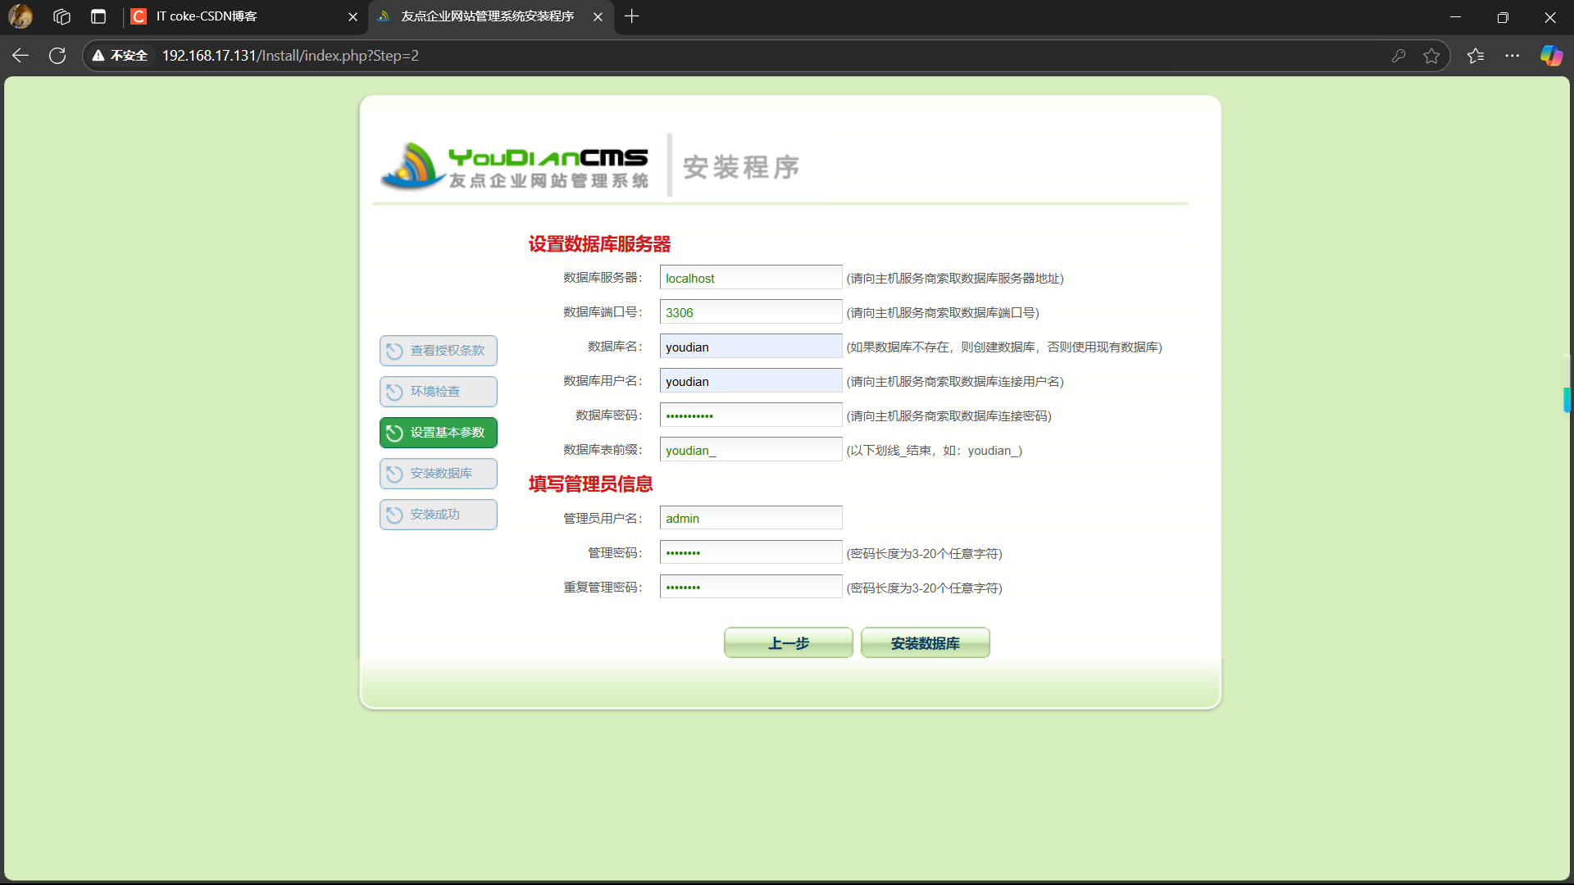Click the browser profile avatar
This screenshot has width=1574, height=885.
[20, 16]
